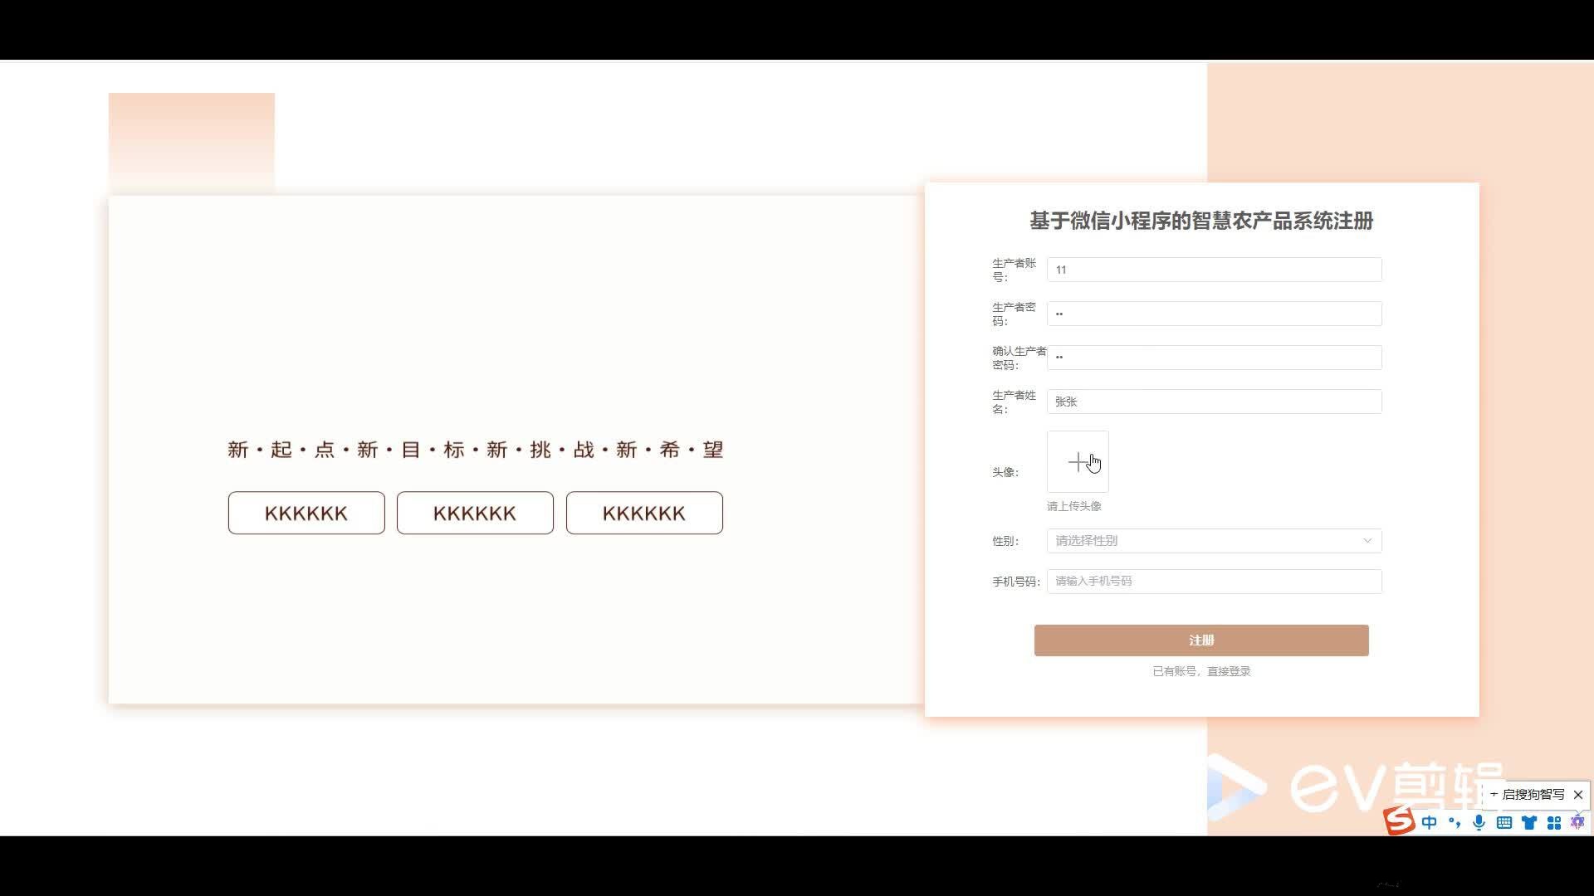Click the first KKKKKK button
The height and width of the screenshot is (896, 1594).
(306, 513)
